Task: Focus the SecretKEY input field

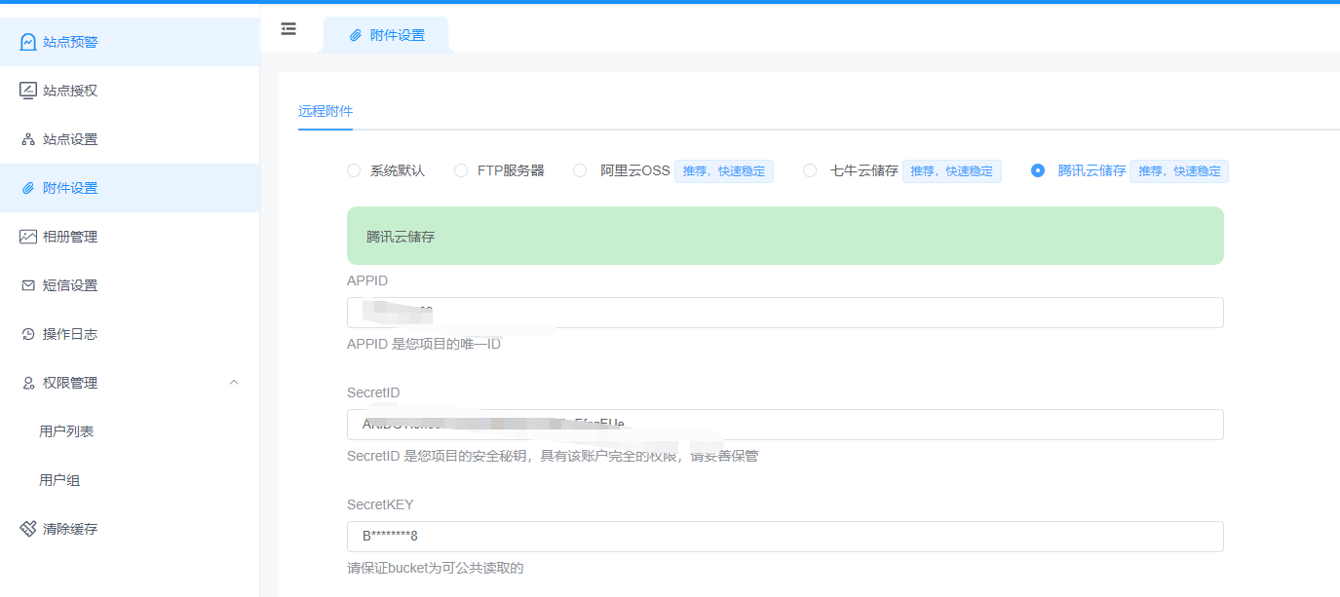Action: click(785, 537)
